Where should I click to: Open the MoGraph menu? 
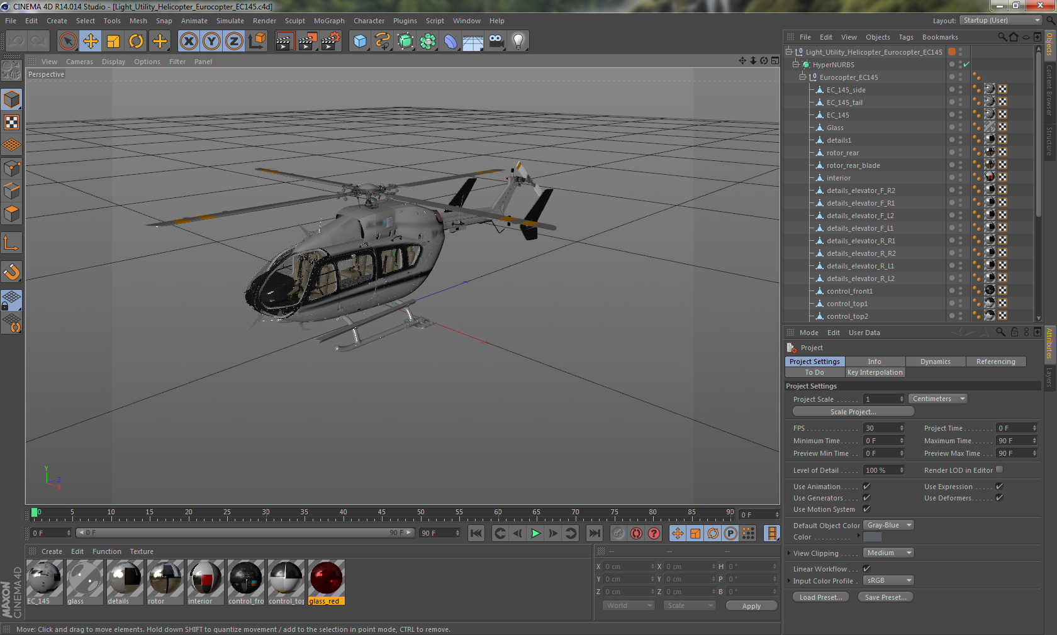pos(329,21)
